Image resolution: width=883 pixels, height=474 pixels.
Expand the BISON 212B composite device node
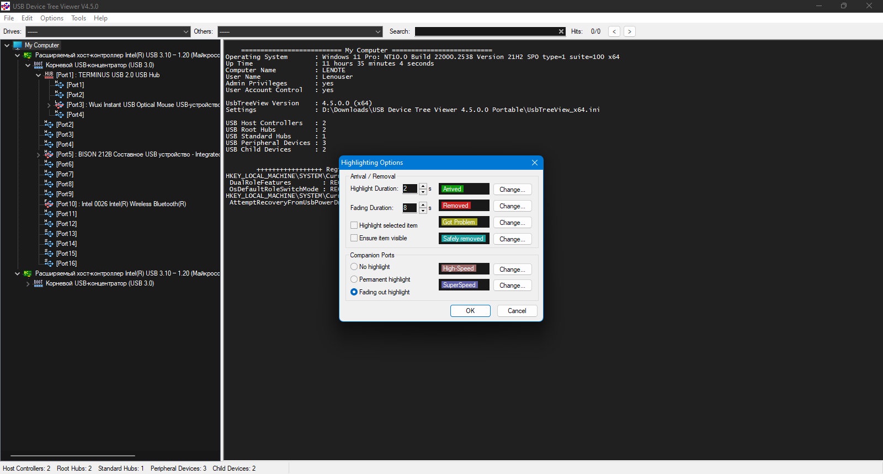38,154
